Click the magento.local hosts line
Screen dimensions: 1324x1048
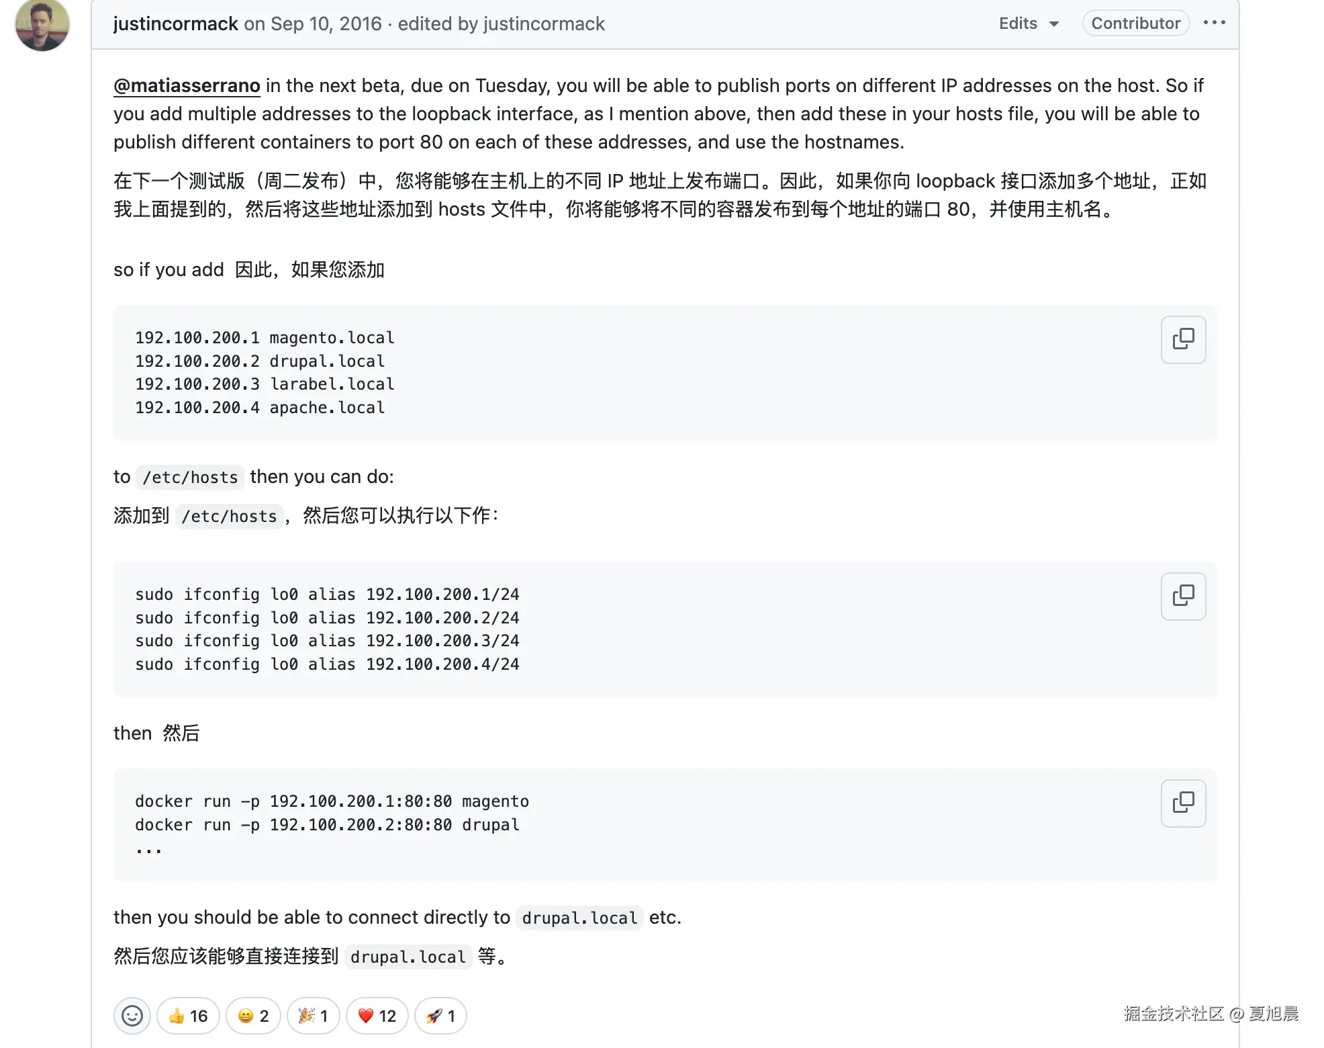coord(265,337)
